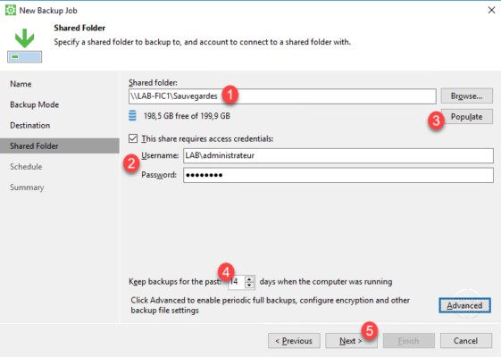The height and width of the screenshot is (357, 501).
Task: Select the Shared Folder step
Action: [60, 146]
